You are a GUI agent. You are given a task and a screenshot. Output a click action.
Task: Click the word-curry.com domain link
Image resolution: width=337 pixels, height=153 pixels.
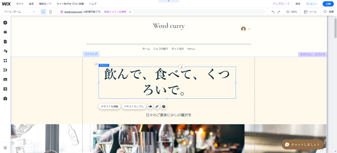point(73,12)
